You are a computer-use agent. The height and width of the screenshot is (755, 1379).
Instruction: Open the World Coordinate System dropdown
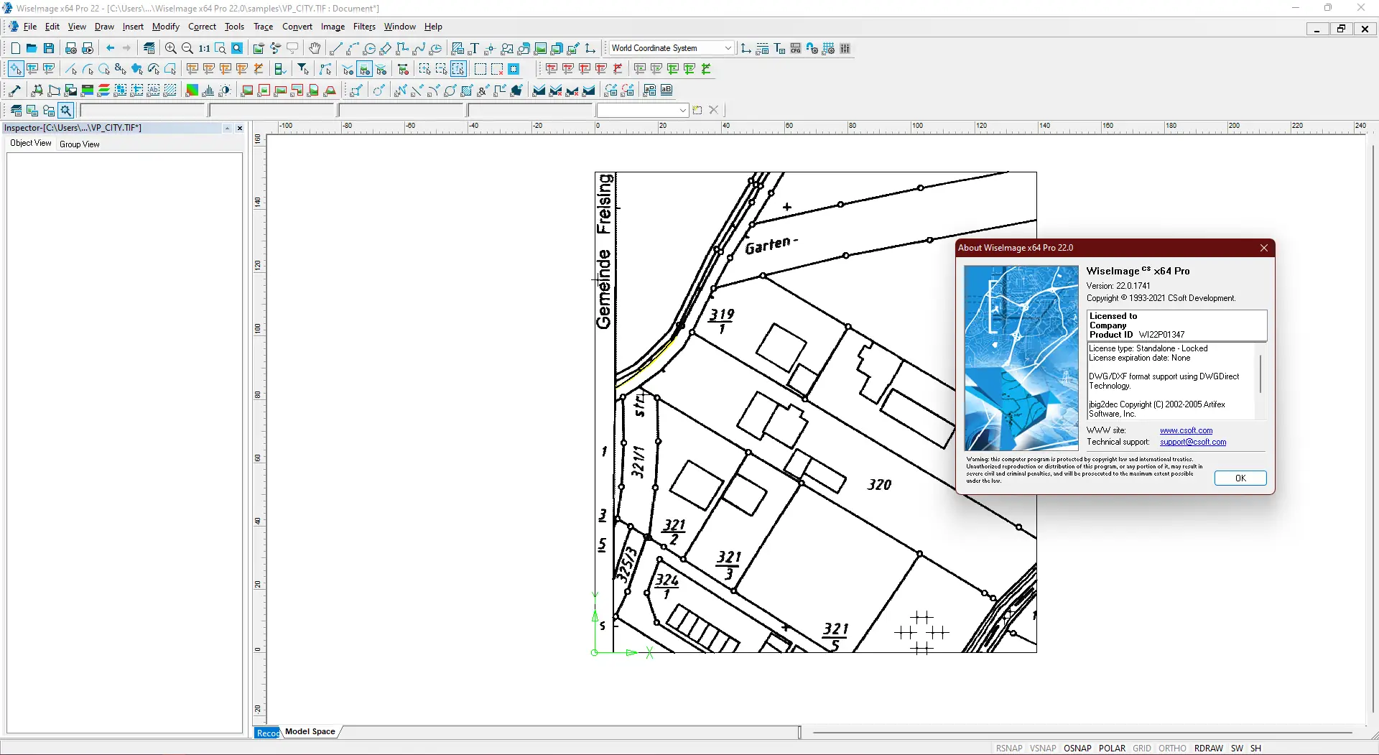point(728,48)
